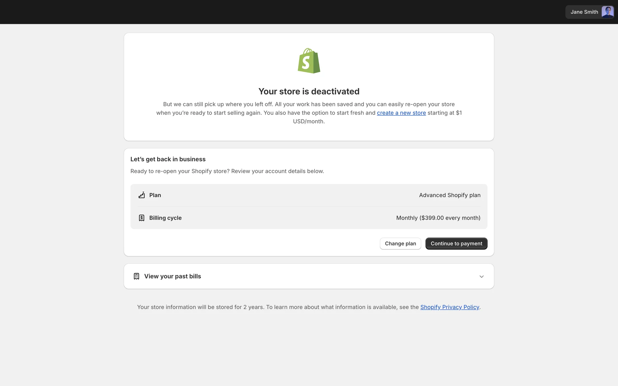
Task: Click the 'Let's get back in business' heading
Action: pyautogui.click(x=168, y=159)
